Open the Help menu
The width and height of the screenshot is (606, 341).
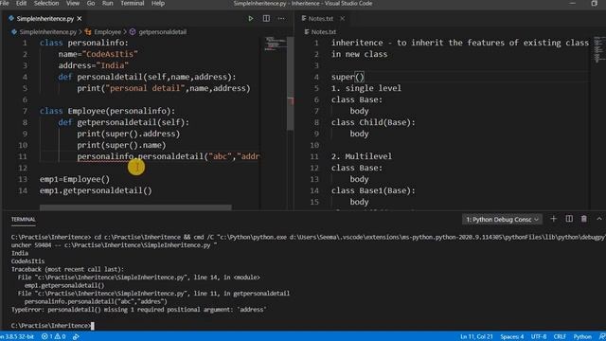[158, 4]
